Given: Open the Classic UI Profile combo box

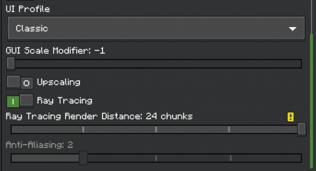Looking at the screenshot, I should tap(156, 28).
